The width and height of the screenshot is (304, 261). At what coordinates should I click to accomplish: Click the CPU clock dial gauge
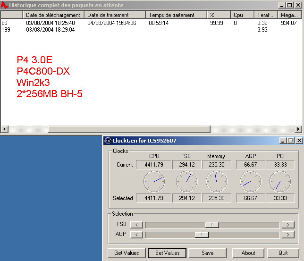point(154,182)
